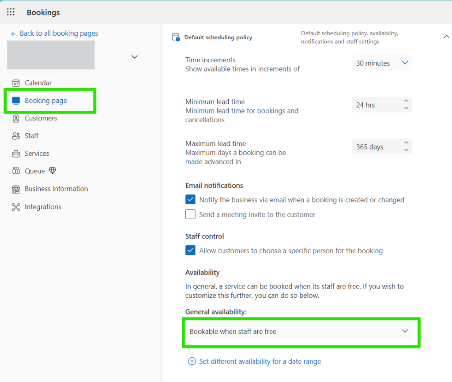Decrease the Minimum lead time value

pyautogui.click(x=406, y=109)
